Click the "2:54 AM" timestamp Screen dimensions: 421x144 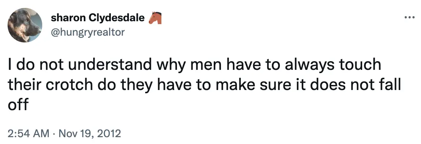28,134
